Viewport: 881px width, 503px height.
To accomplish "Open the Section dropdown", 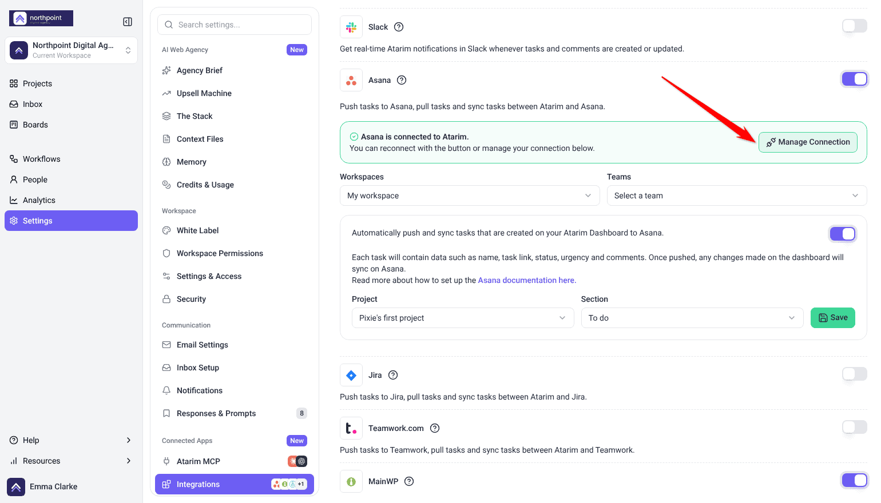I will 692,318.
